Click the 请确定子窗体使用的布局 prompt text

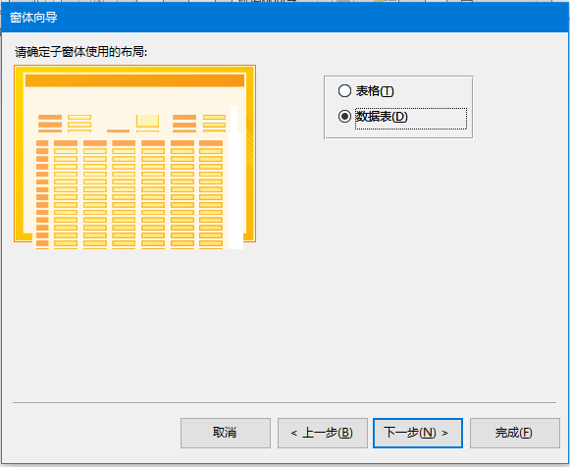(x=80, y=52)
